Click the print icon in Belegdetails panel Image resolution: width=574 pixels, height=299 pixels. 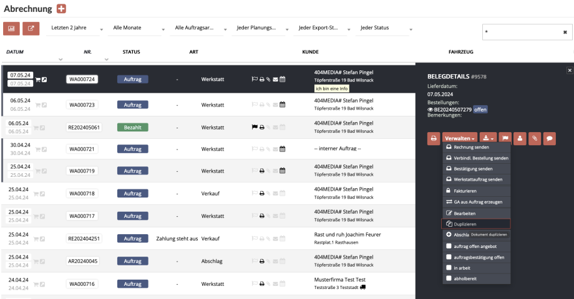[x=434, y=138]
